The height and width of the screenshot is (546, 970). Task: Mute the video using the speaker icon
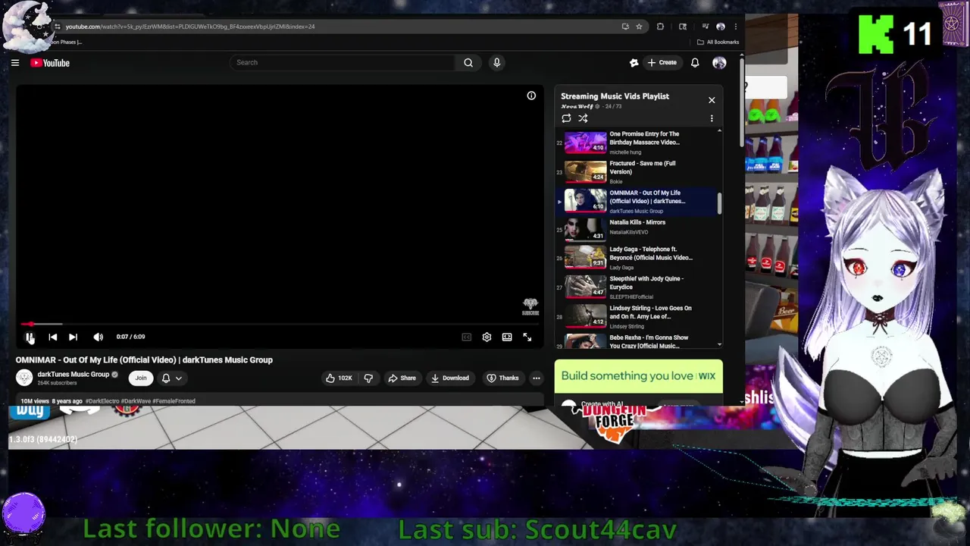coord(98,337)
